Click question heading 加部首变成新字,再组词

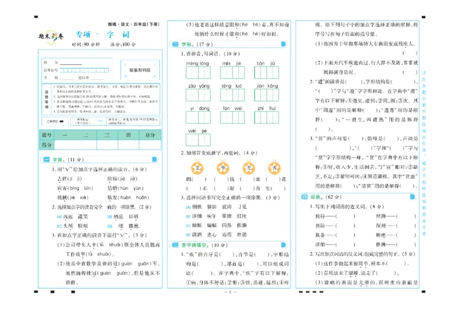[219, 153]
